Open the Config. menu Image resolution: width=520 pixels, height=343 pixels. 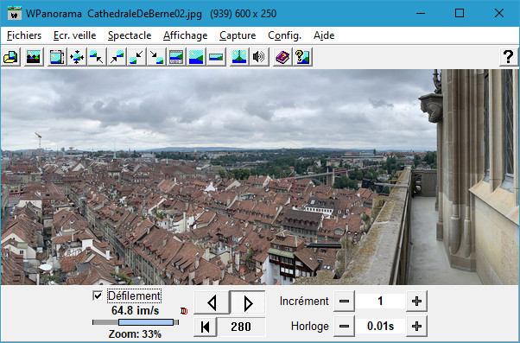pyautogui.click(x=284, y=35)
